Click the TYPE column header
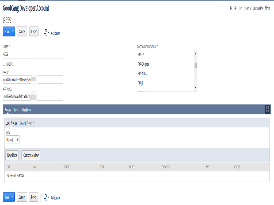Image resolution: width=274 pixels, height=205 pixels. [208, 167]
